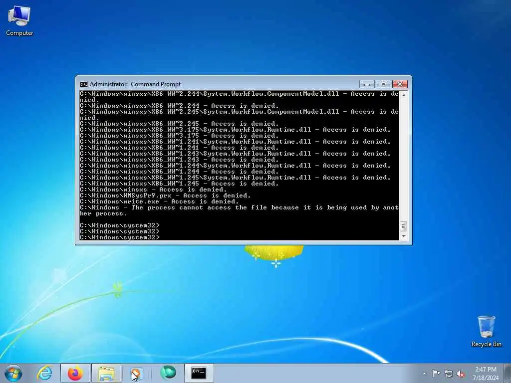Click the X86_WW~1.244\System.Workflow.Runtime.dll line
This screenshot has height=383, width=511.
(x=235, y=166)
